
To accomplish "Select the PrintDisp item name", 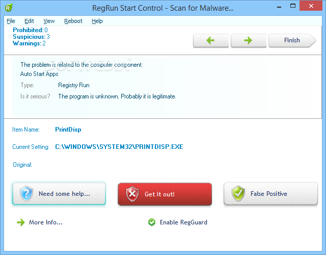I will (68, 130).
